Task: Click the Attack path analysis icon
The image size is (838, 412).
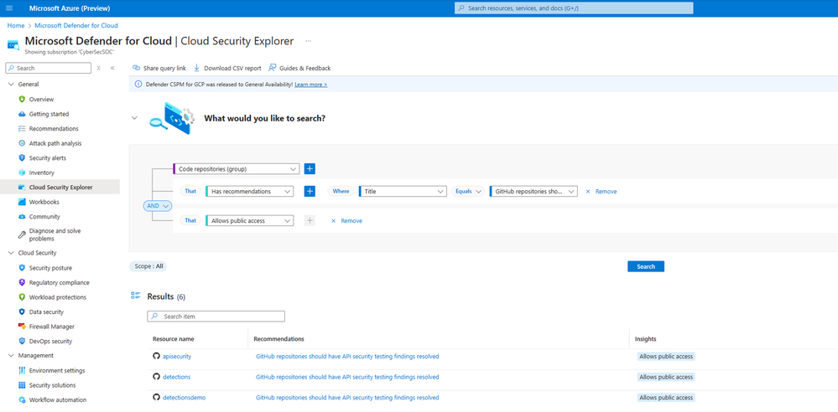Action: pos(22,143)
